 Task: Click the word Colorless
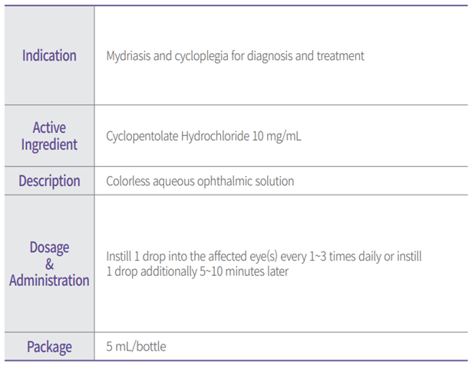(128, 182)
